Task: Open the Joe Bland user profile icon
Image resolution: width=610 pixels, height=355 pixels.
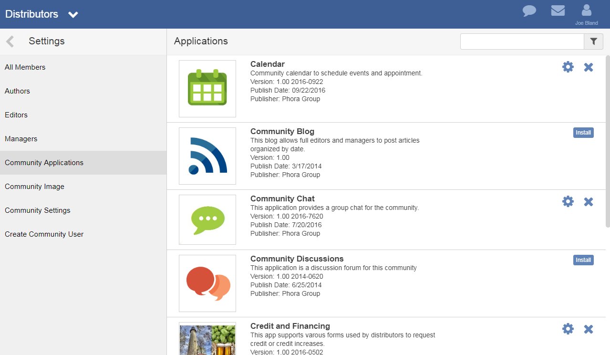Action: click(586, 14)
